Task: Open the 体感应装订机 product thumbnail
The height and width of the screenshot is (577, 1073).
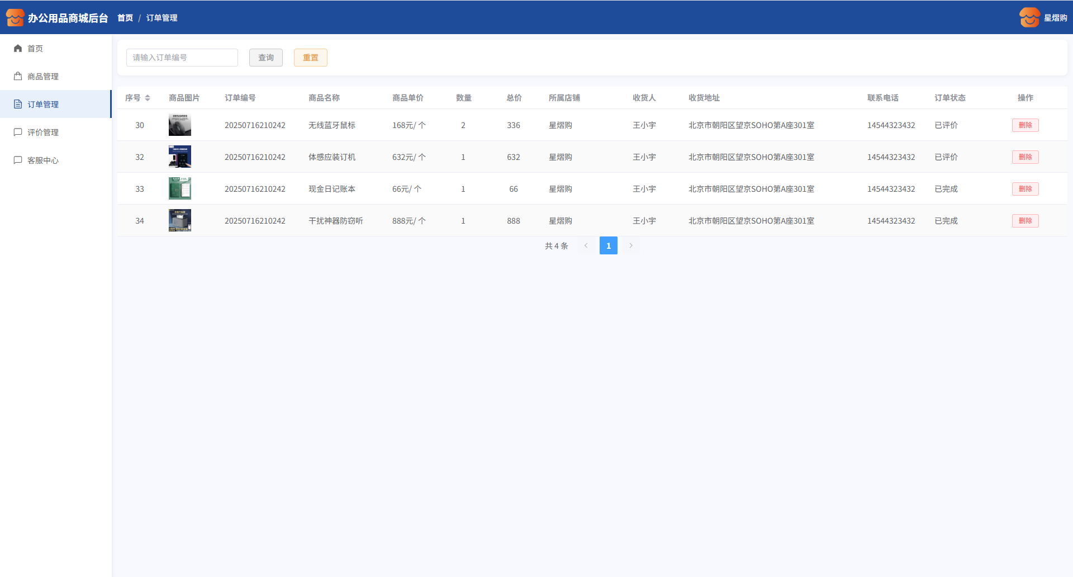Action: click(x=180, y=157)
